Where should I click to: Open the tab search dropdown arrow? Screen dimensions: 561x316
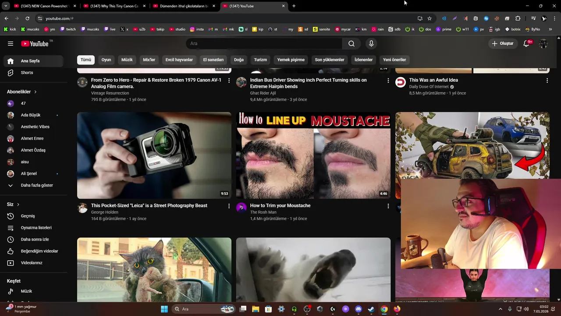click(6, 6)
